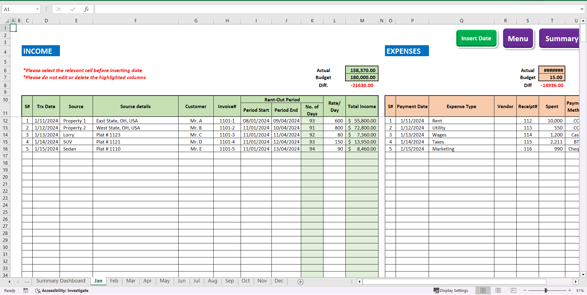This screenshot has width=587, height=295.
Task: Open the Accessibility: Investigate status item
Action: coord(62,290)
